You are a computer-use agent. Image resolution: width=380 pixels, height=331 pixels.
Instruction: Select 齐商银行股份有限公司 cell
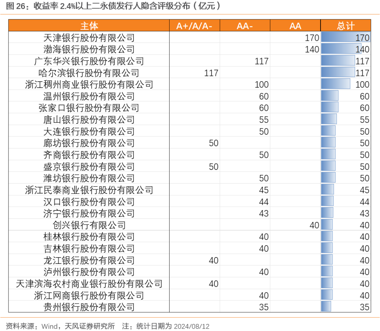click(x=89, y=155)
